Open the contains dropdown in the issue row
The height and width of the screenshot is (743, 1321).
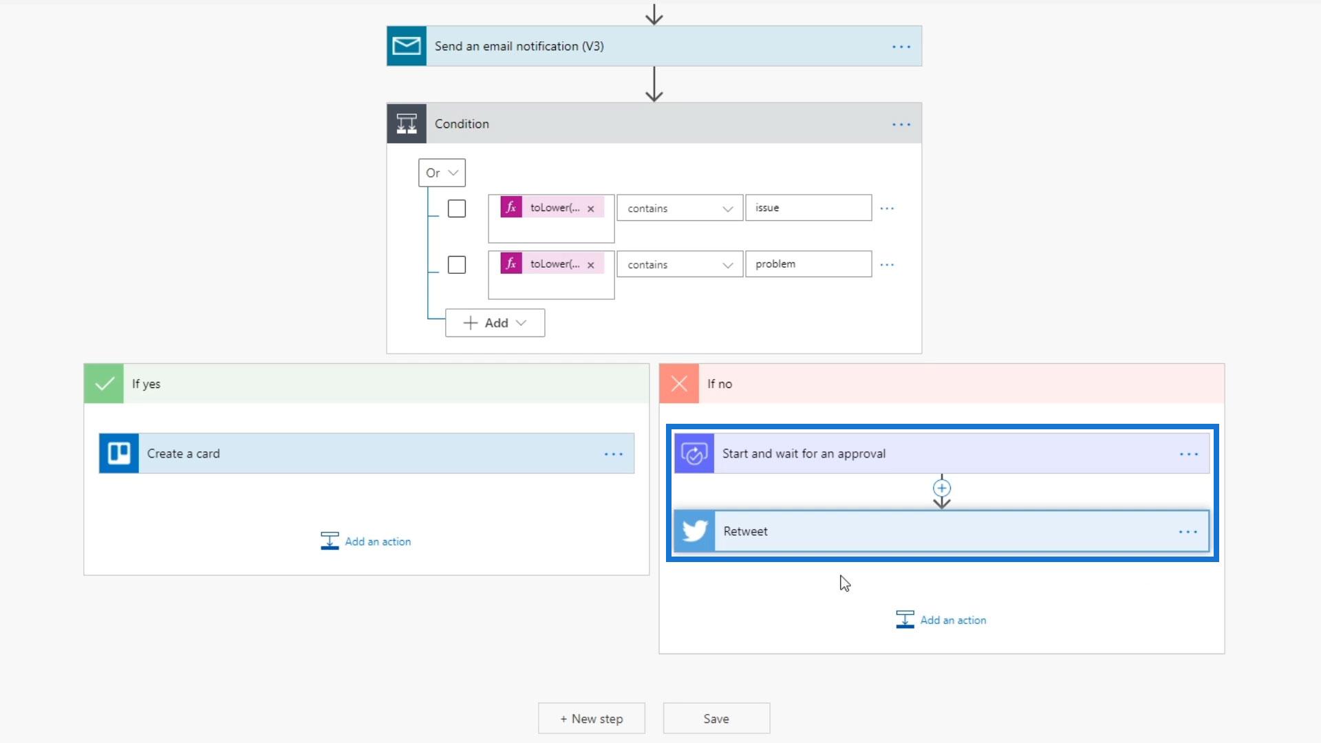[679, 208]
